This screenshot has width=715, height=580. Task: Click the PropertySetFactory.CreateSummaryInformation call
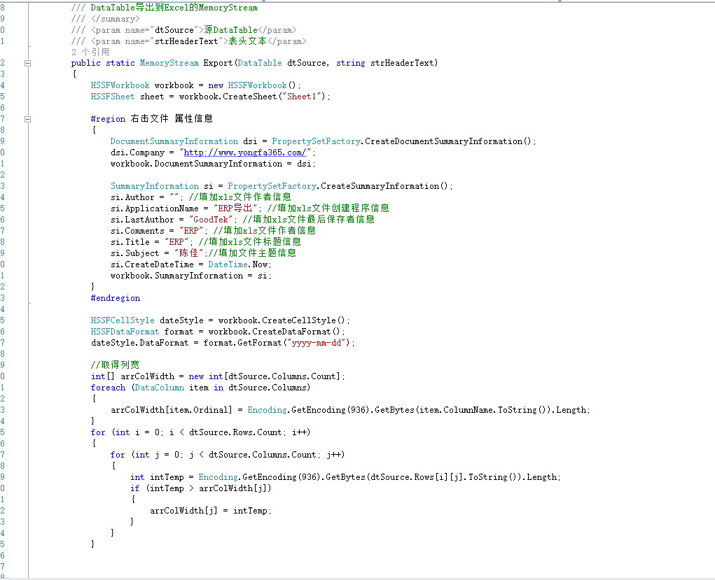tap(338, 186)
